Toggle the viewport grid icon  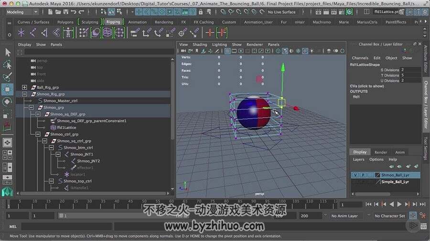[x=227, y=51]
